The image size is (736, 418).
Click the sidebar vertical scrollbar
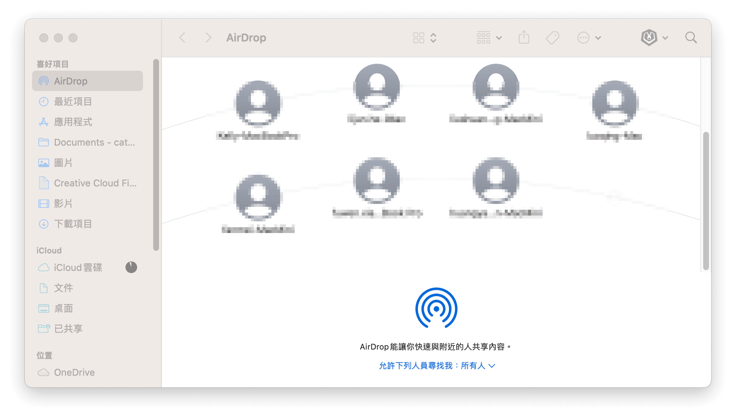coord(156,155)
